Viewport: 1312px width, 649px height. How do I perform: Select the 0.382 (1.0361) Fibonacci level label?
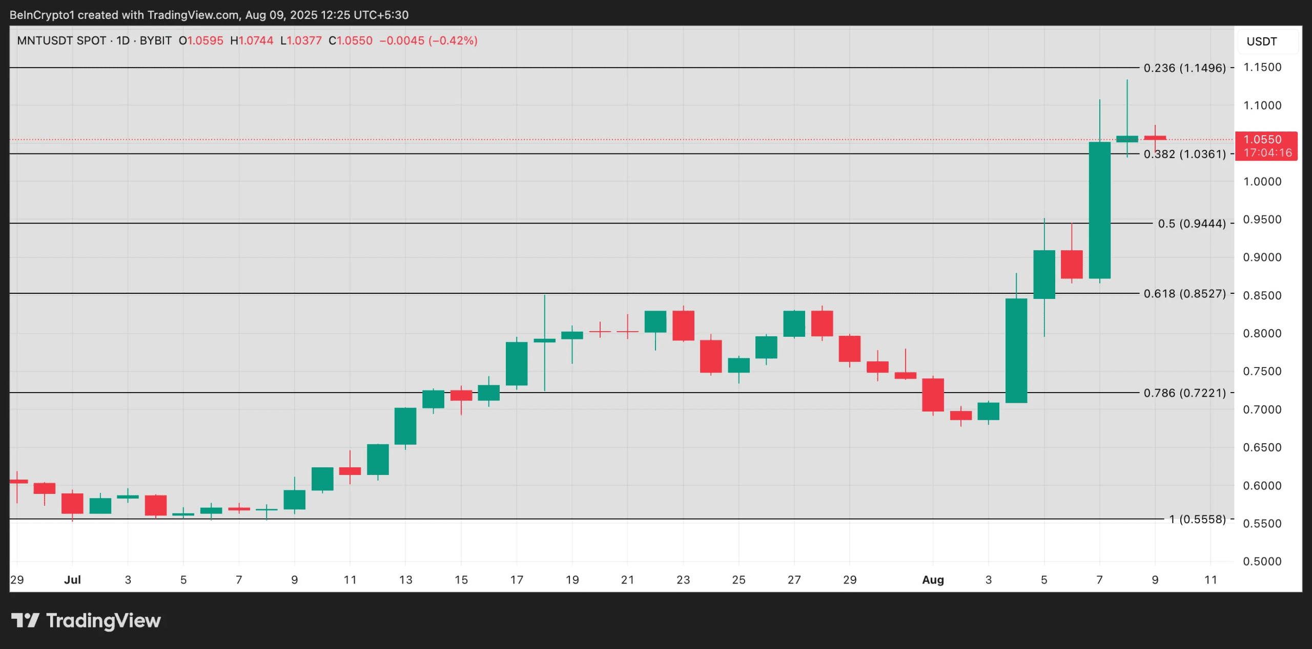pyautogui.click(x=1184, y=154)
